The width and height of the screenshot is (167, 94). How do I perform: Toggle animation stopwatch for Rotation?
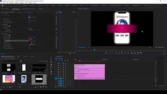[x=4, y=19]
